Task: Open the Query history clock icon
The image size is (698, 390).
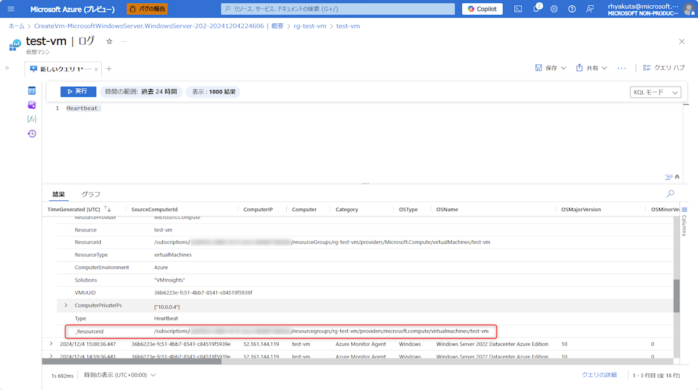Action: (32, 133)
